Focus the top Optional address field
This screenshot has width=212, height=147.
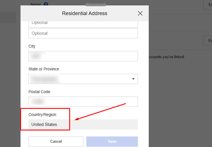(83, 23)
